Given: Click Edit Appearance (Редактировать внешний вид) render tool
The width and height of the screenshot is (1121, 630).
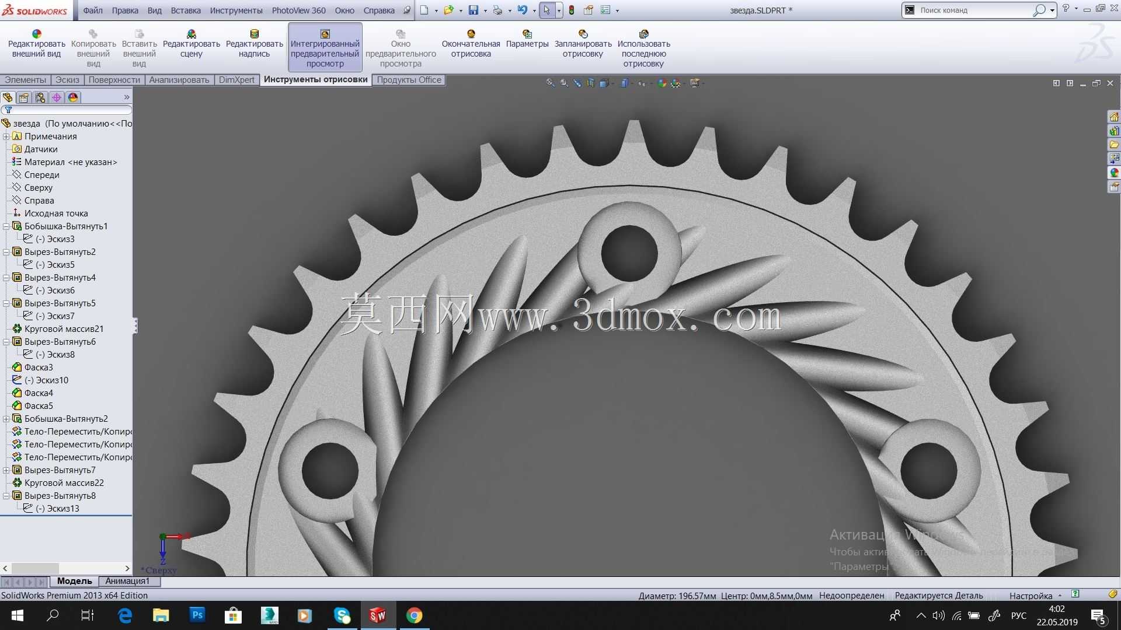Looking at the screenshot, I should (x=36, y=44).
